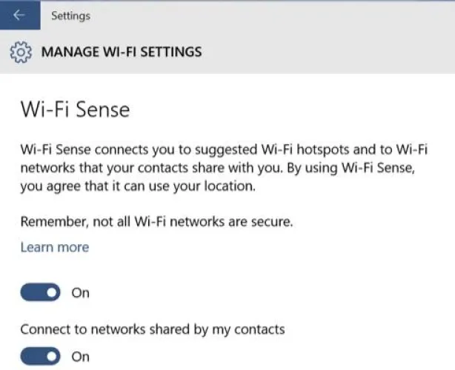Click the "Connect to networks shared by my contacts" label

tap(152, 329)
